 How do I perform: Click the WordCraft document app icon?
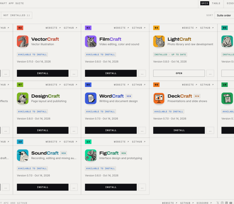(x=91, y=98)
